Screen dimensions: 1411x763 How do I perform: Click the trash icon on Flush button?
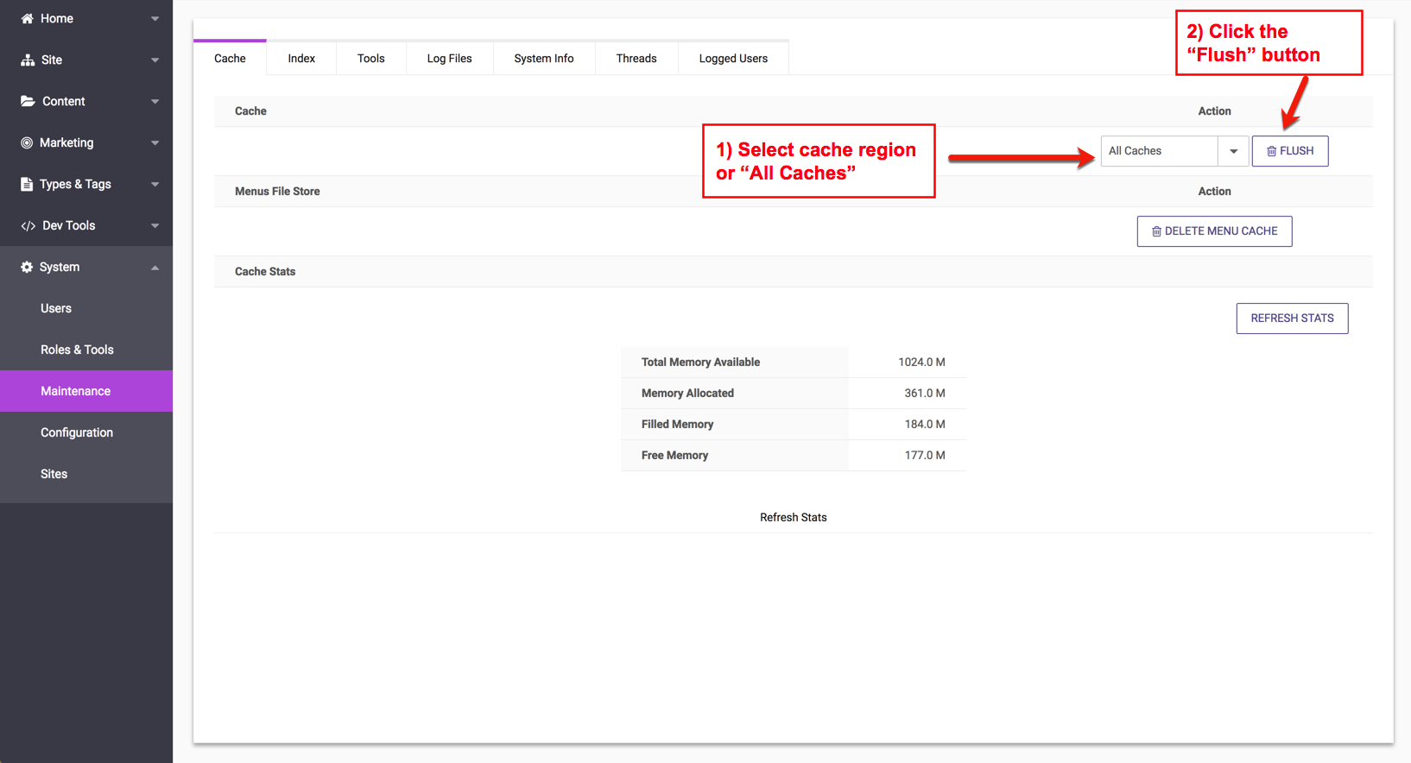[1271, 151]
